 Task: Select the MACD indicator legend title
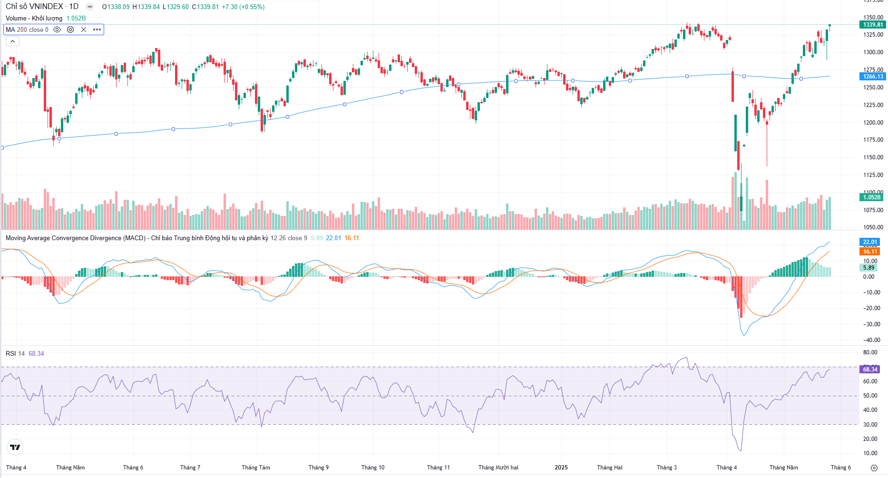click(137, 238)
